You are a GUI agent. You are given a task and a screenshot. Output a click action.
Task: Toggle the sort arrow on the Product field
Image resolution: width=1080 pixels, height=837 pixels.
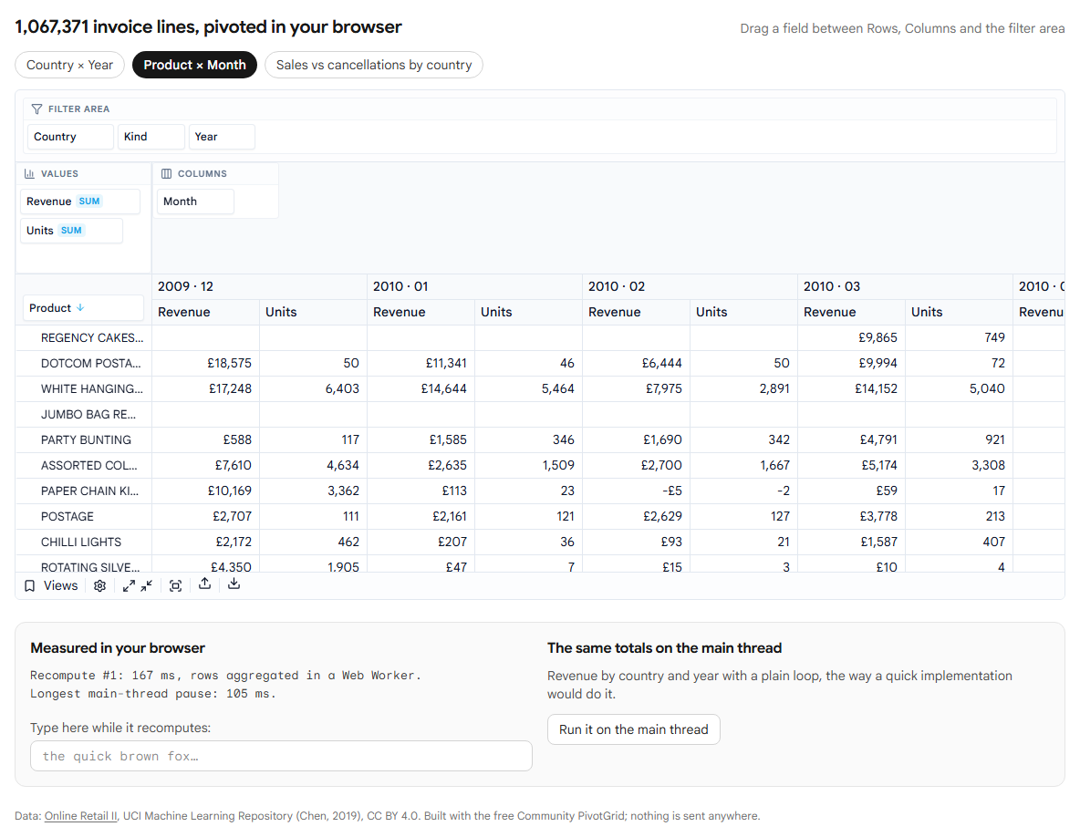[80, 307]
